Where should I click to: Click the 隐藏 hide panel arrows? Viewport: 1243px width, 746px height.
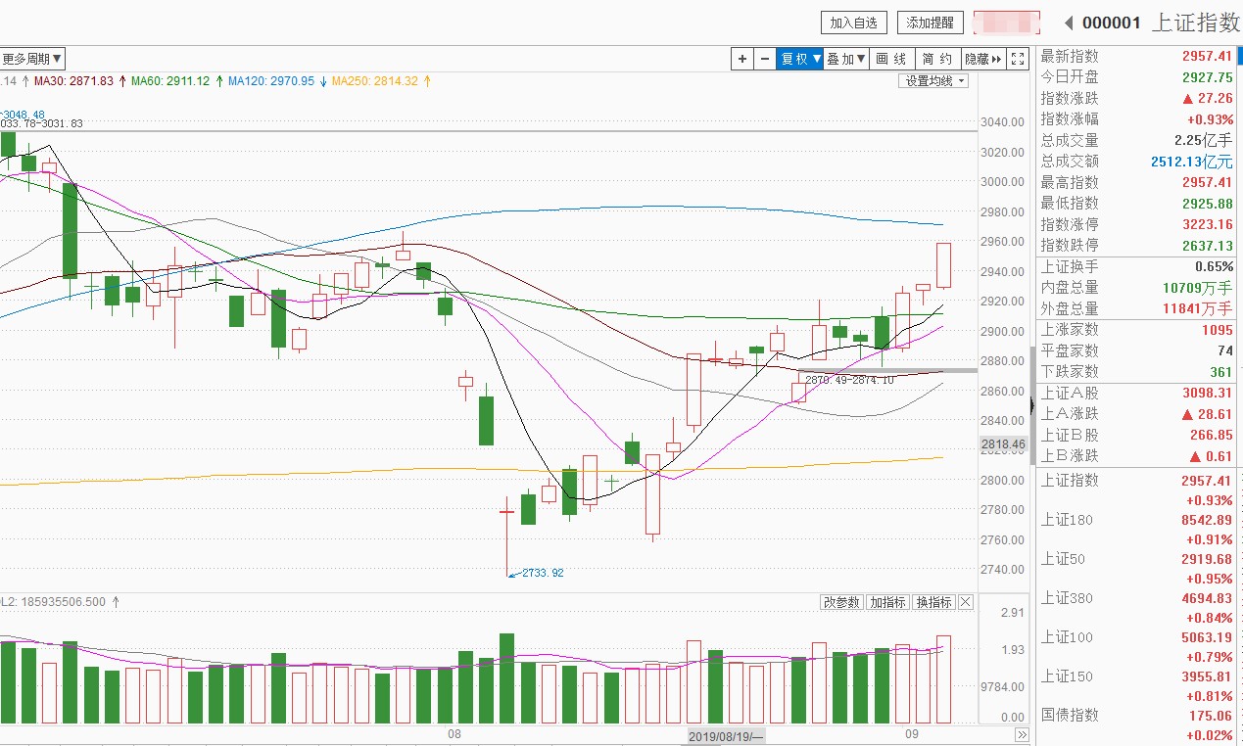coord(983,59)
